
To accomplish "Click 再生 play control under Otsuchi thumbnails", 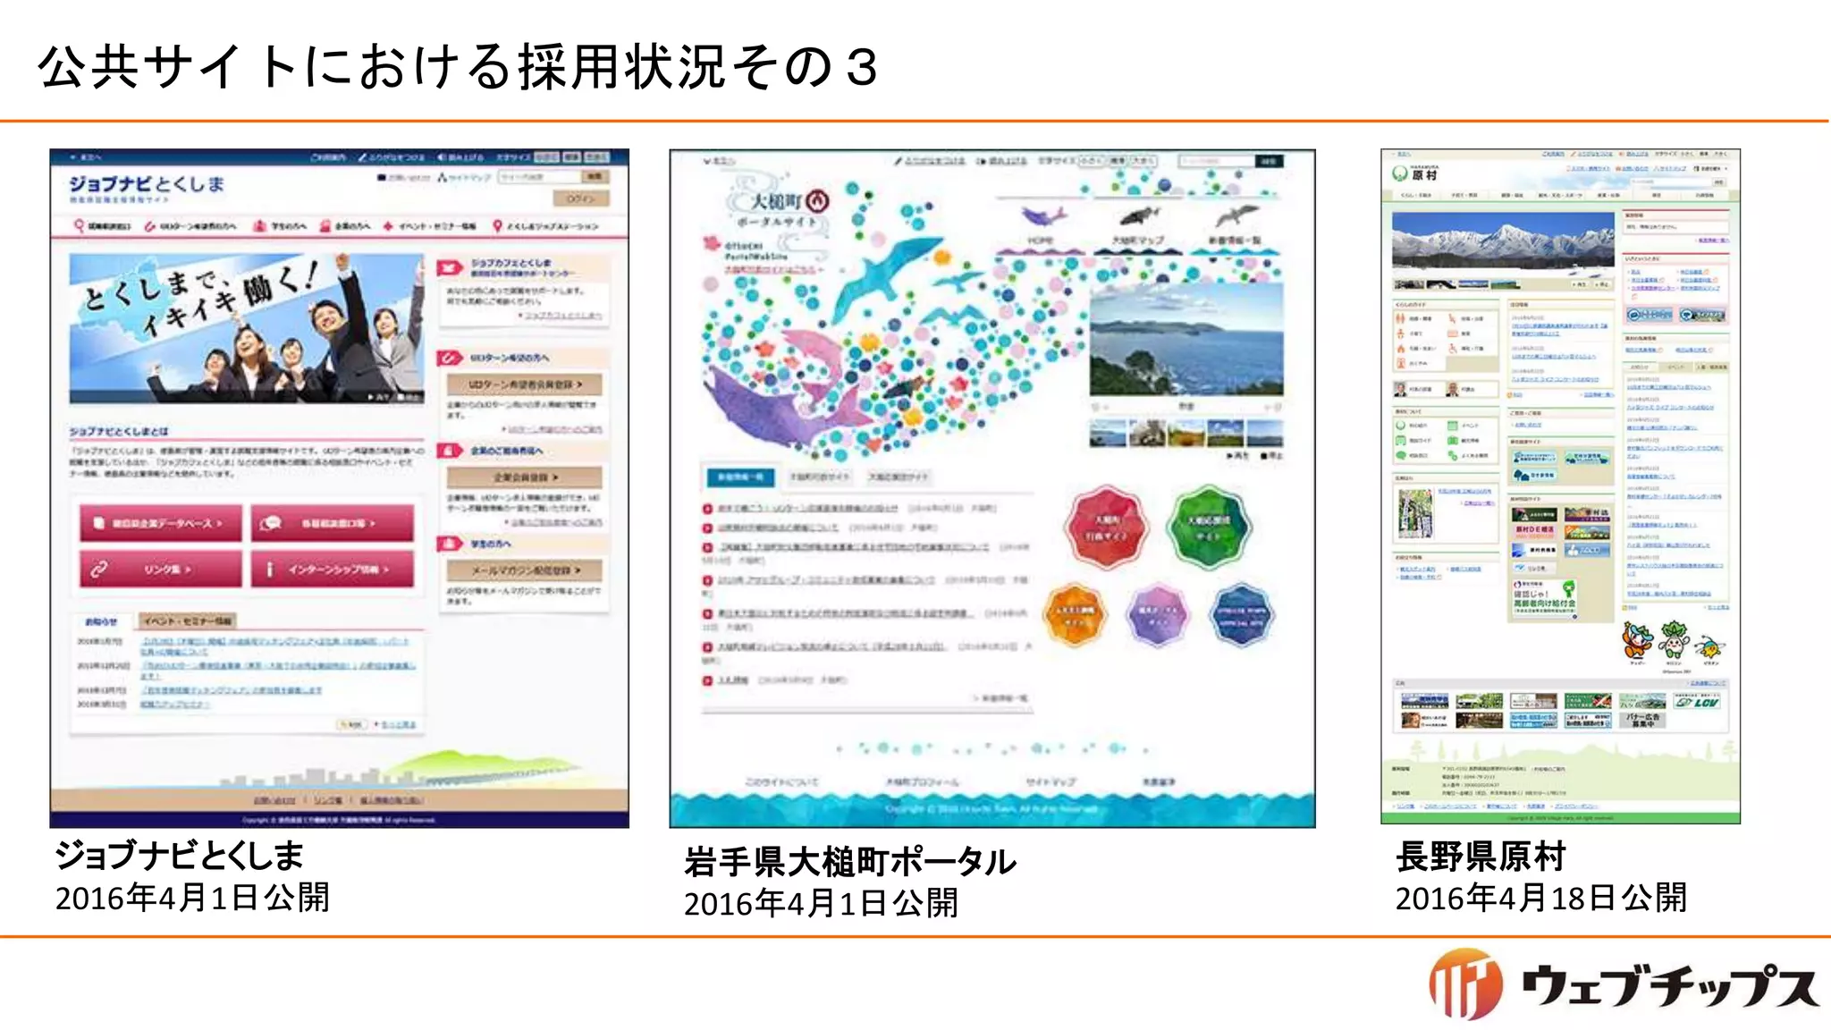I will (x=1237, y=456).
